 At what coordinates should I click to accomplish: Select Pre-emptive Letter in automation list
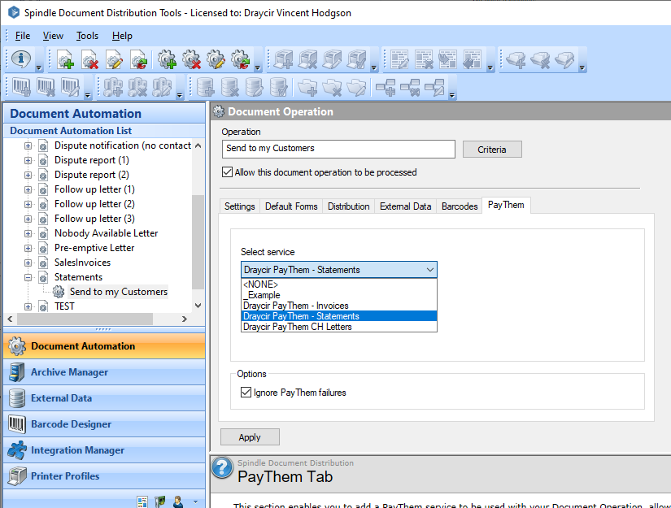(x=94, y=248)
